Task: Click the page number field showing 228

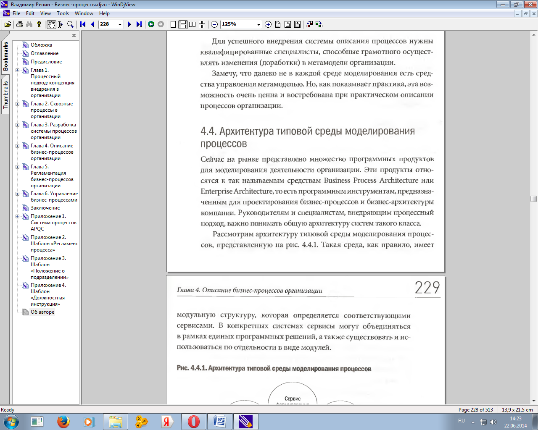Action: pyautogui.click(x=108, y=24)
